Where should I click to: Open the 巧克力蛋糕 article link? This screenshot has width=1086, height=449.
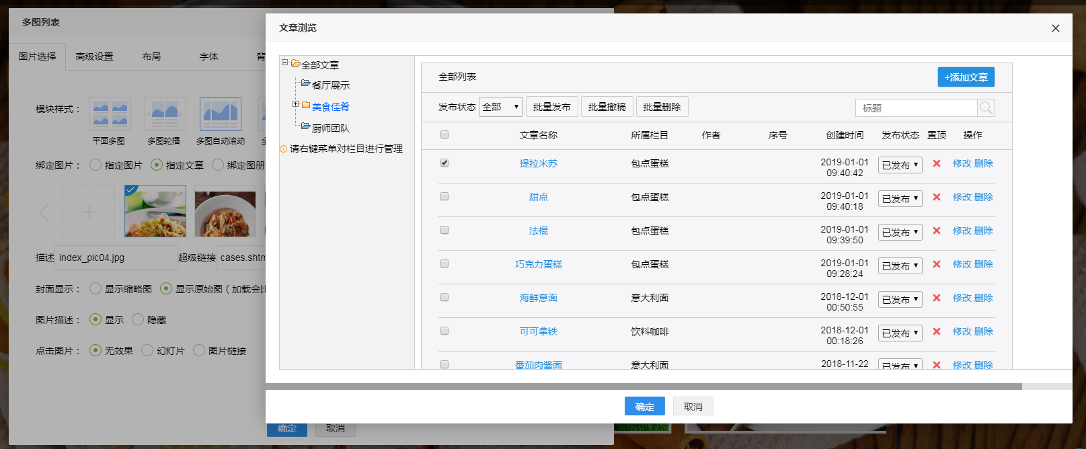(x=538, y=264)
